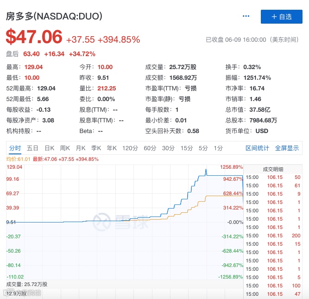Switch to the 日K chart tab
This screenshot has width=309, height=299.
pyautogui.click(x=49, y=148)
